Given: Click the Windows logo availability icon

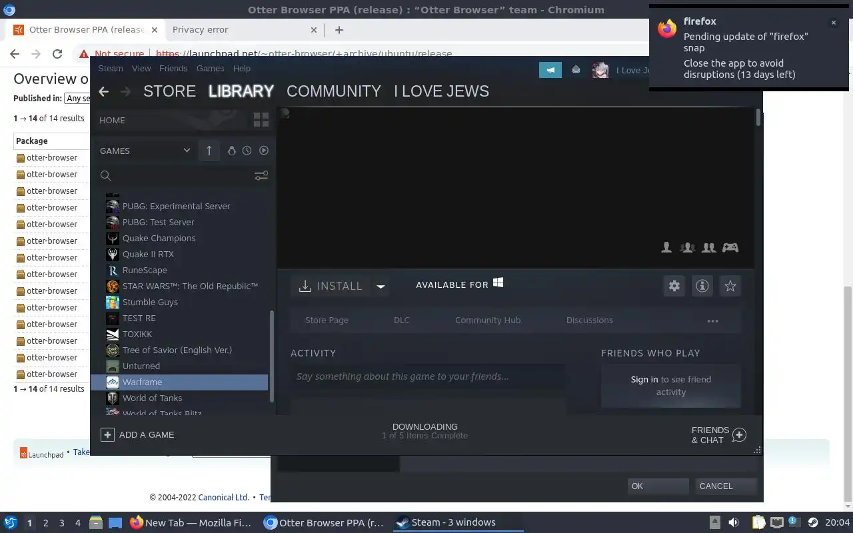Looking at the screenshot, I should (498, 283).
